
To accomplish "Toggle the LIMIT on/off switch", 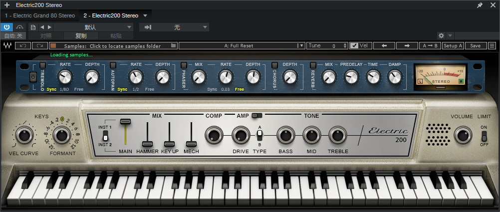I will (x=484, y=136).
